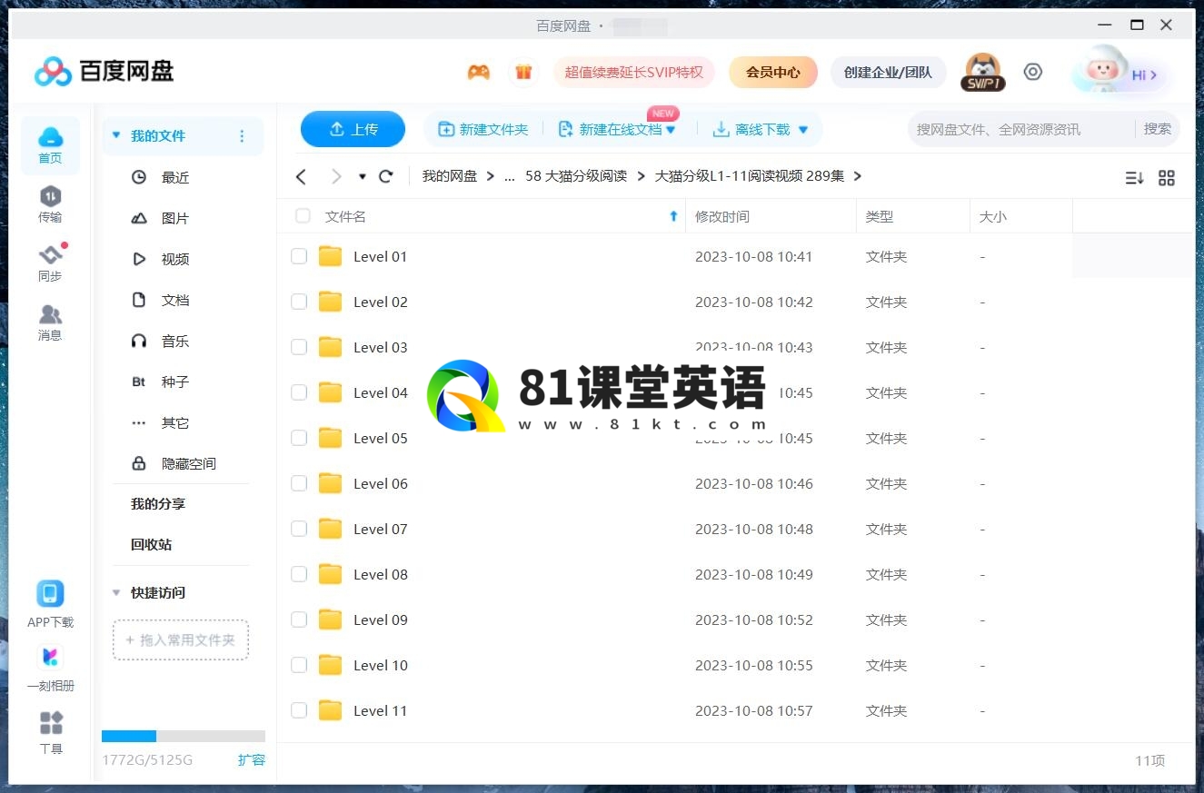The width and height of the screenshot is (1204, 793).
Task: Open the settings hexagon icon
Action: tap(1033, 72)
